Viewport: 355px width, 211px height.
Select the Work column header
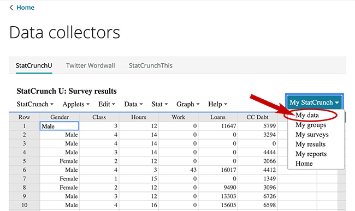[x=178, y=117]
